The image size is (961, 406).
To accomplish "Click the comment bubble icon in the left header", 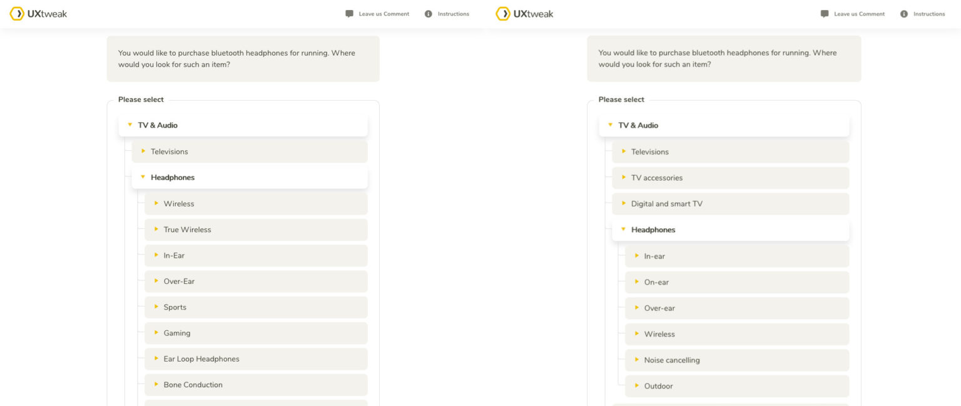I will [349, 14].
